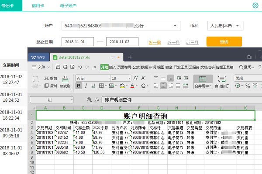262x174 pixels.
Task: Align text to top of cell
Action: pos(156,78)
